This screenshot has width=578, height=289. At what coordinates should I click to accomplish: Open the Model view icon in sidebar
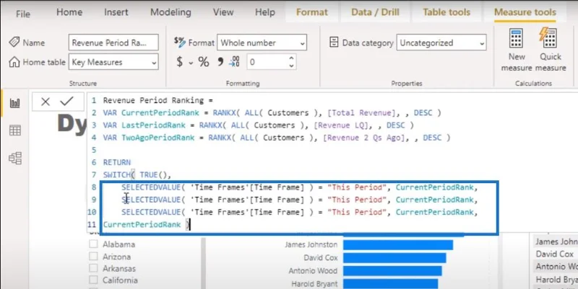(x=14, y=158)
